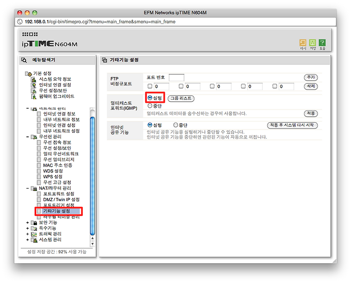The height and width of the screenshot is (283, 351).
Task: Click the 설정 저장 공간 : 92% 사용 가능 text
Action: [57, 252]
